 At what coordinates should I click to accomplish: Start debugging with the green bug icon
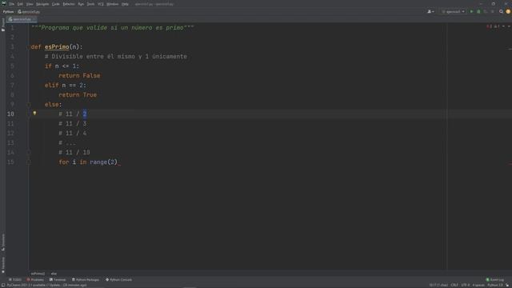478,11
